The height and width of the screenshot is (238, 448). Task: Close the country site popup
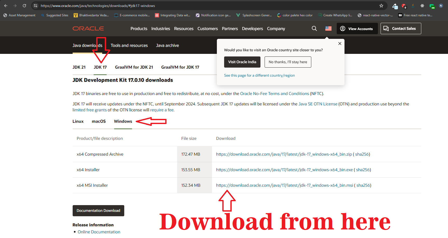point(340,44)
